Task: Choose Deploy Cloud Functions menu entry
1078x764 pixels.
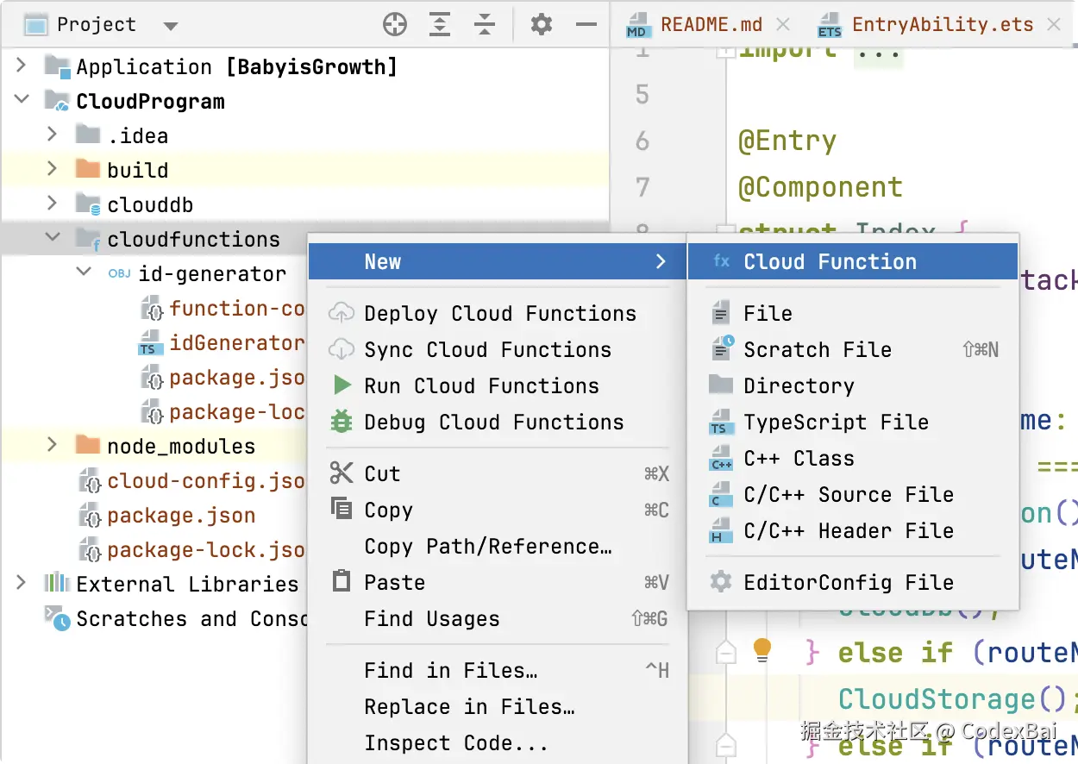Action: [500, 314]
